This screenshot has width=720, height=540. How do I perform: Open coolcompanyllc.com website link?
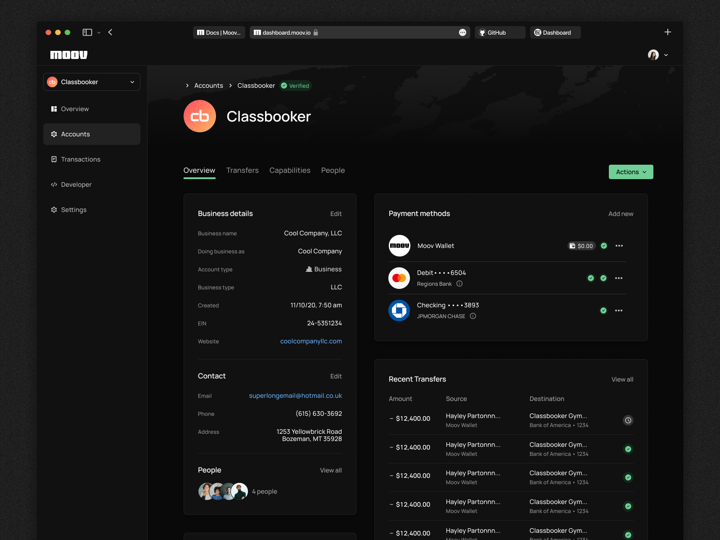point(311,341)
